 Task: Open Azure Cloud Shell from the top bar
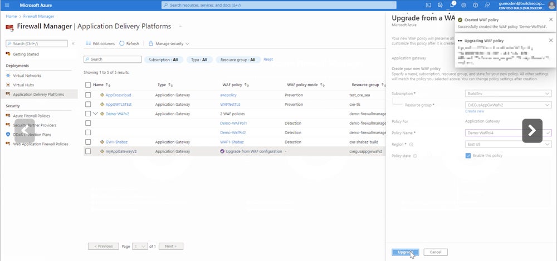tap(428, 5)
